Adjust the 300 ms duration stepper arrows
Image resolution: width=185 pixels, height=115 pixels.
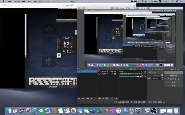pos(162,78)
